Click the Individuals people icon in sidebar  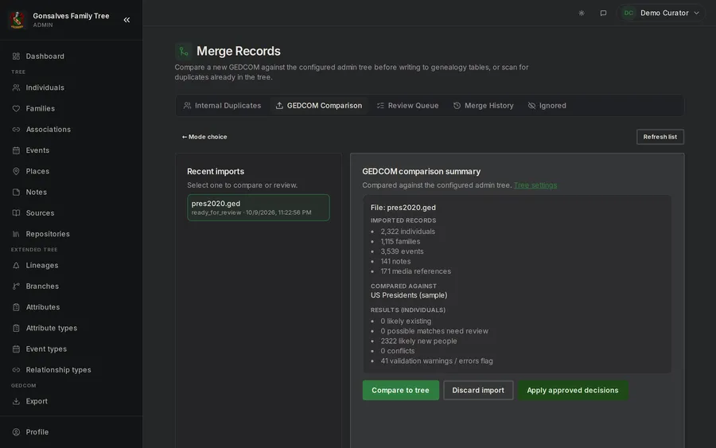coord(16,88)
